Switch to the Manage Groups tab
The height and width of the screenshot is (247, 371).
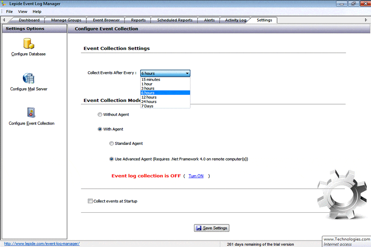coord(66,20)
